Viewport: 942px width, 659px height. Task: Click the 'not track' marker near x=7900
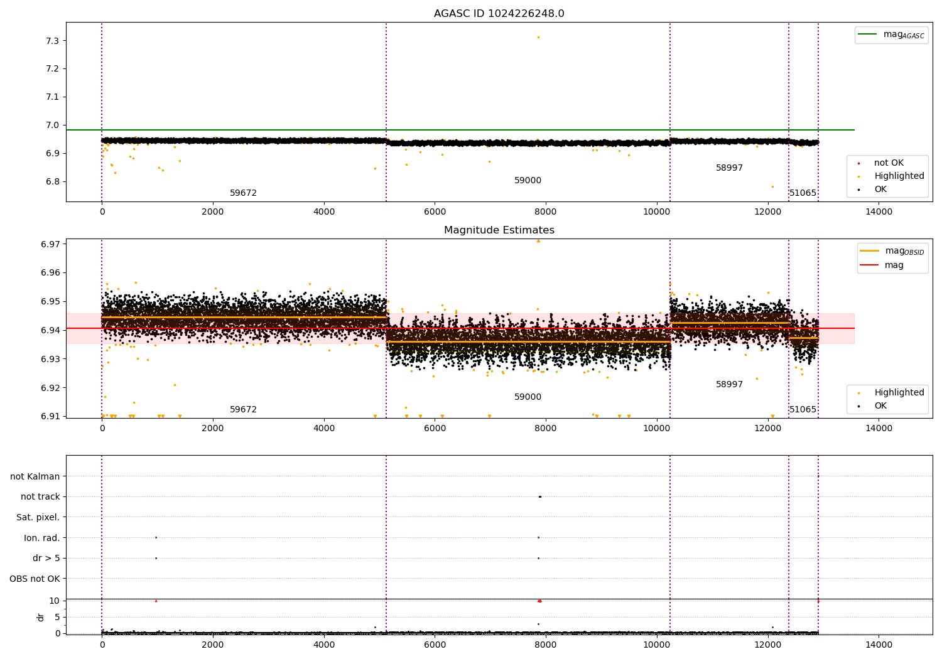pos(539,496)
